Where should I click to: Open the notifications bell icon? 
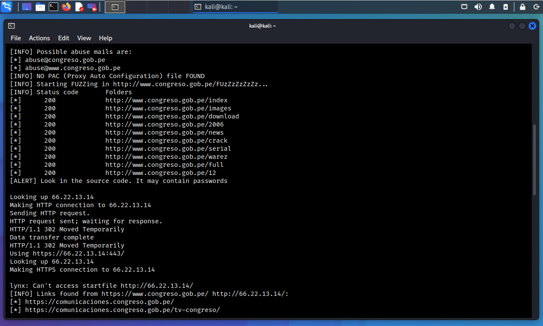pyautogui.click(x=492, y=7)
